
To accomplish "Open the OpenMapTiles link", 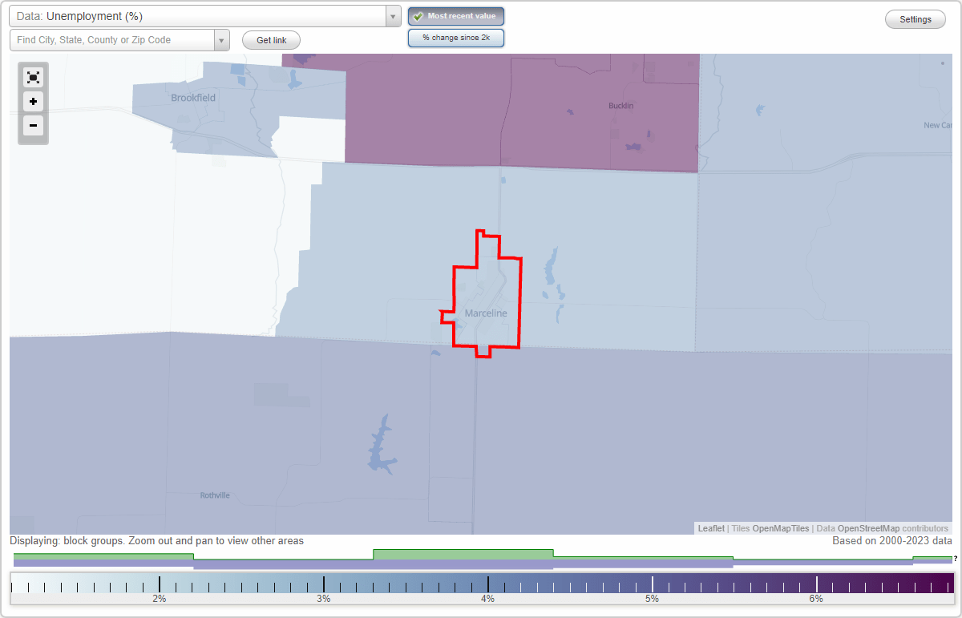I will pos(781,528).
